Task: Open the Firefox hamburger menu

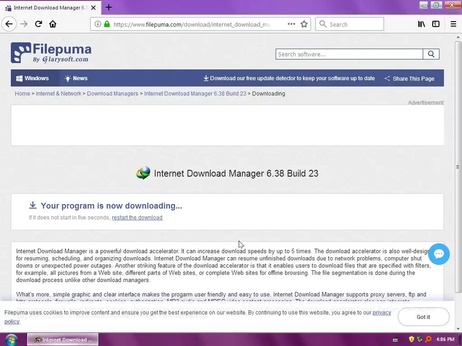Action: point(453,24)
